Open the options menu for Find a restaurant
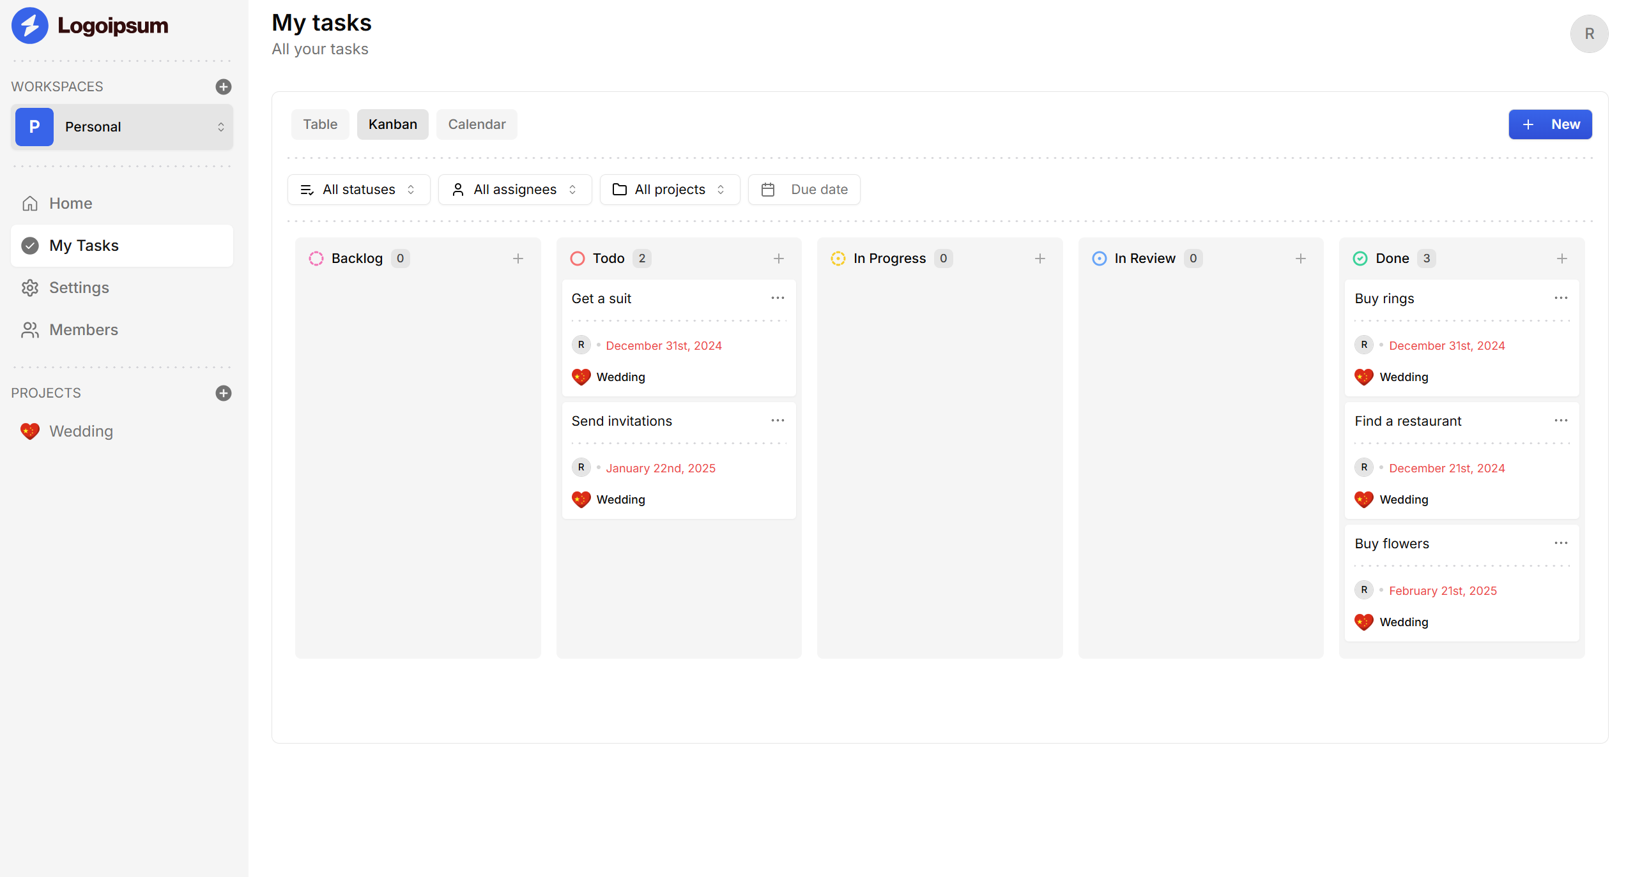Image resolution: width=1626 pixels, height=877 pixels. tap(1561, 421)
